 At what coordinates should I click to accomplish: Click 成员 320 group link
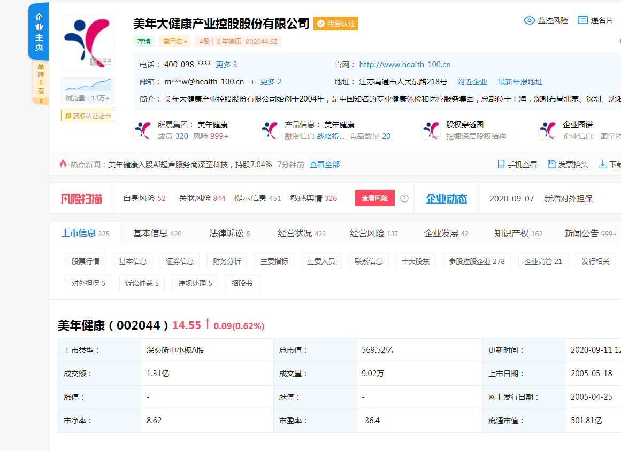pos(173,136)
